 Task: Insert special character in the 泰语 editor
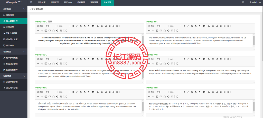coord(165,63)
